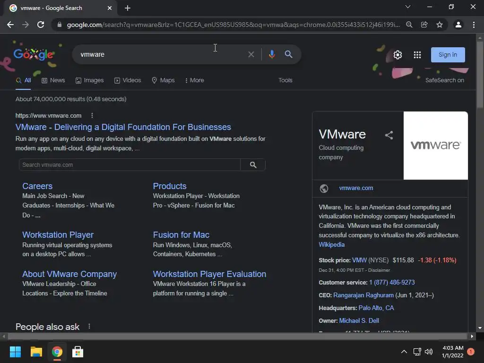Open File Explorer from taskbar
Image resolution: width=484 pixels, height=363 pixels.
(36, 352)
